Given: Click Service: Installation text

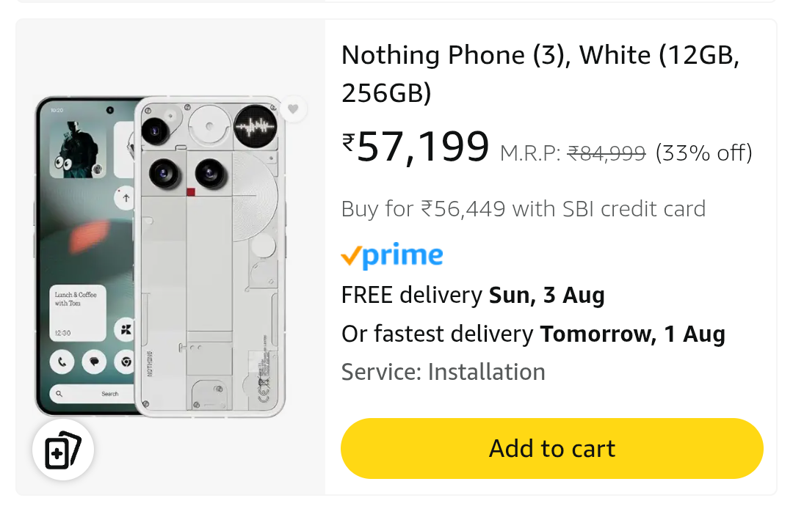Looking at the screenshot, I should pos(443,372).
